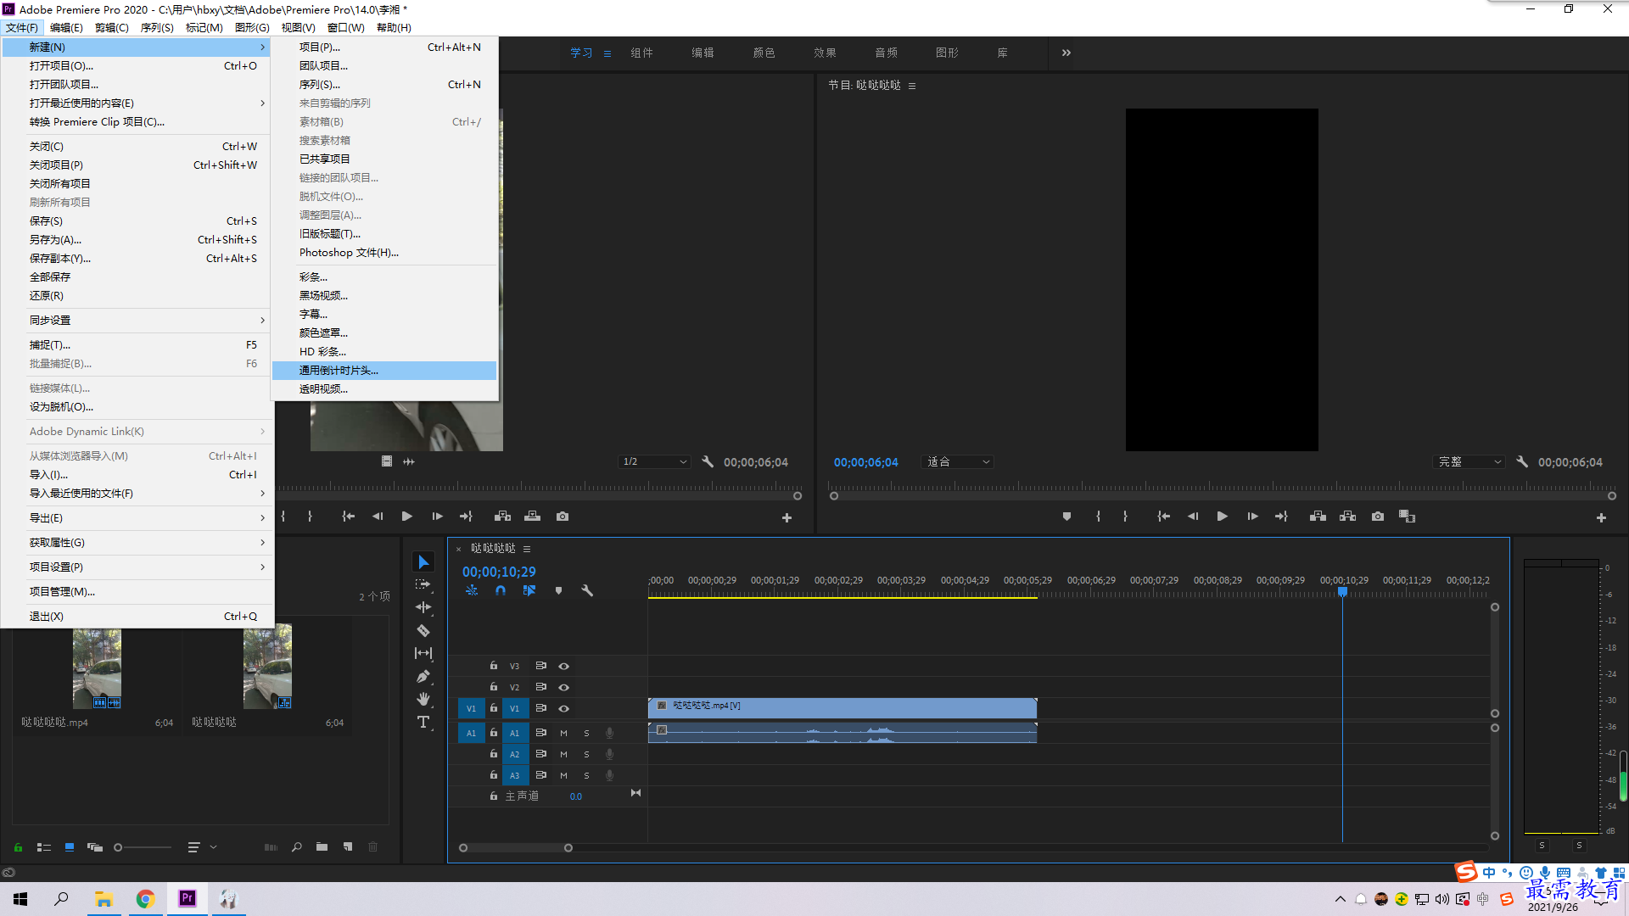Image resolution: width=1629 pixels, height=916 pixels.
Task: Click Insert button in Source monitor
Action: click(x=502, y=517)
